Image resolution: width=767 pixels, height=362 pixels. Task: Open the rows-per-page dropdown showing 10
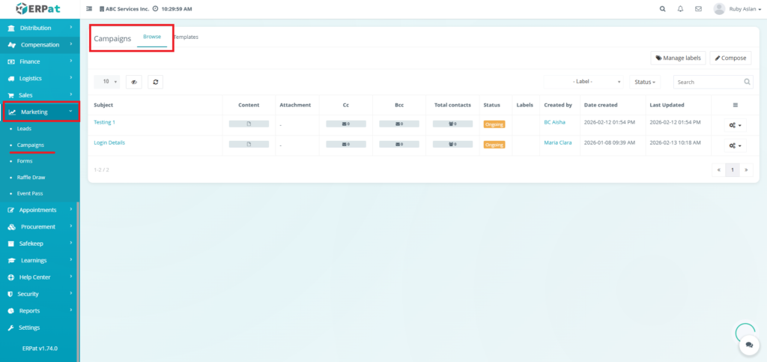tap(107, 82)
